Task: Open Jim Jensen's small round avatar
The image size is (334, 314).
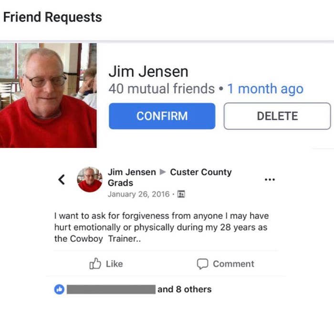Action: (x=90, y=179)
